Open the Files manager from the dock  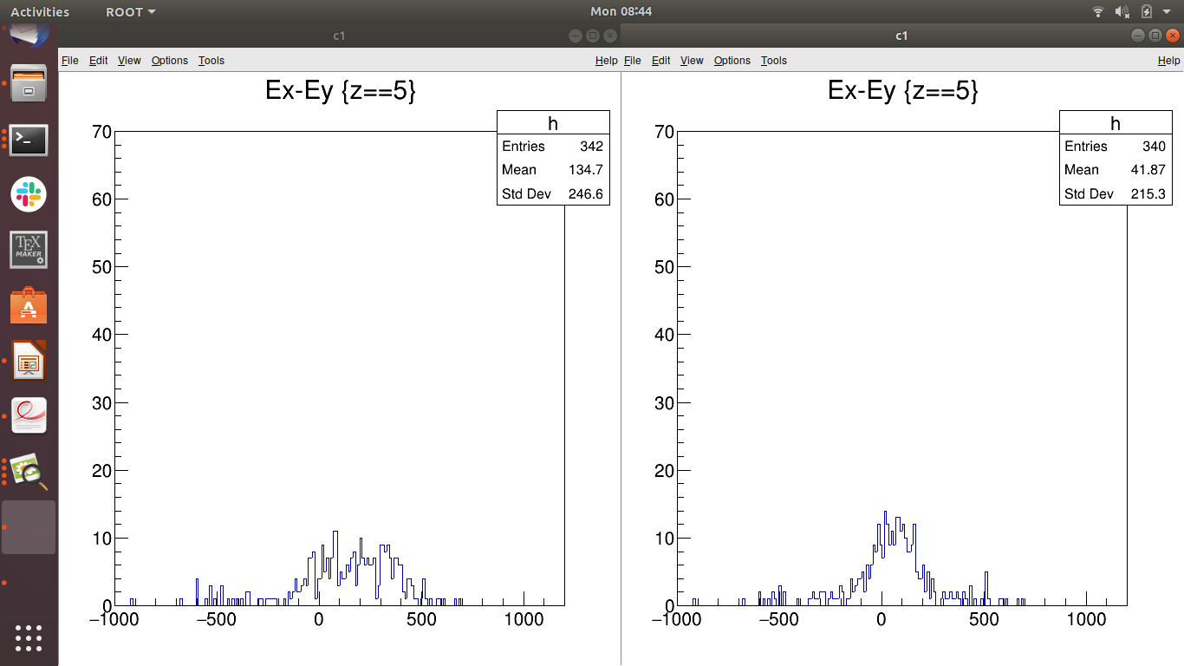point(29,83)
